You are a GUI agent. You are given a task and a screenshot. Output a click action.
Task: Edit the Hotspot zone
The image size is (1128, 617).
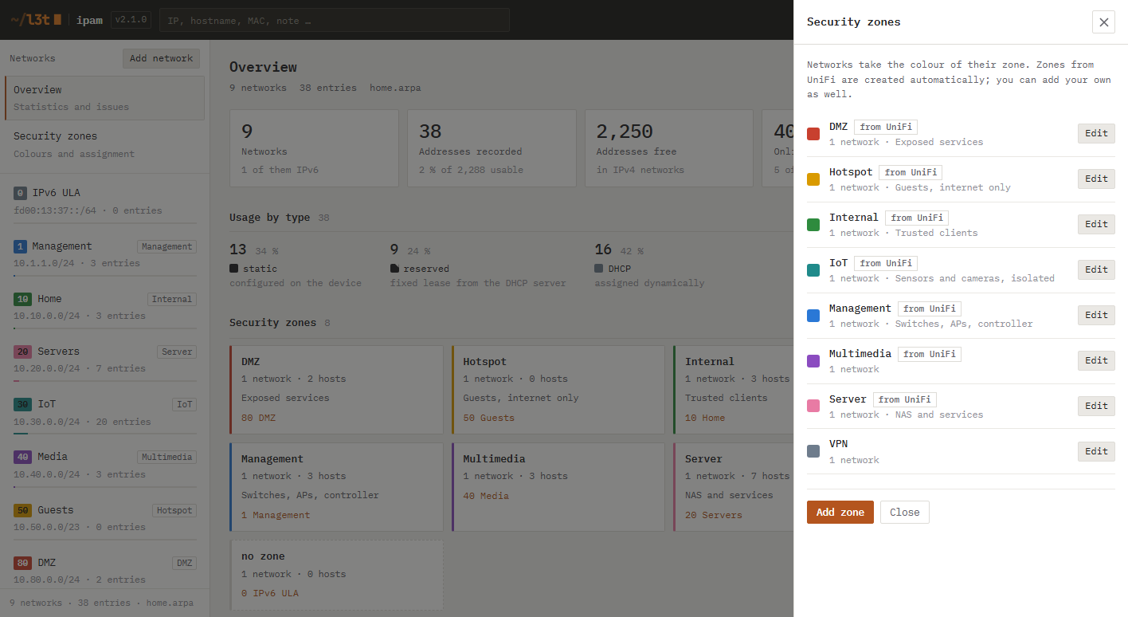pyautogui.click(x=1096, y=179)
